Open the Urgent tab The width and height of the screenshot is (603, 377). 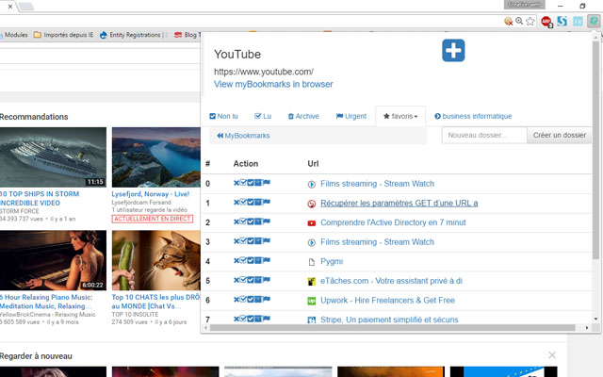351,116
